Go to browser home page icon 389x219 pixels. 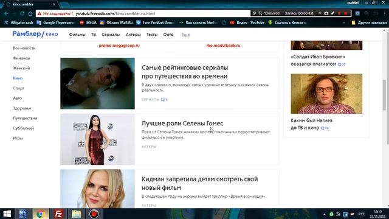30,13
